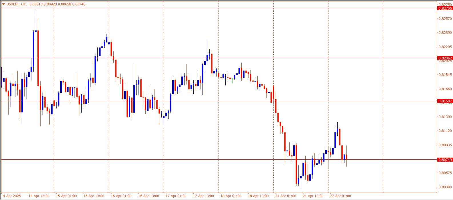Click the 16 Apr 13:00 time label

(149, 196)
